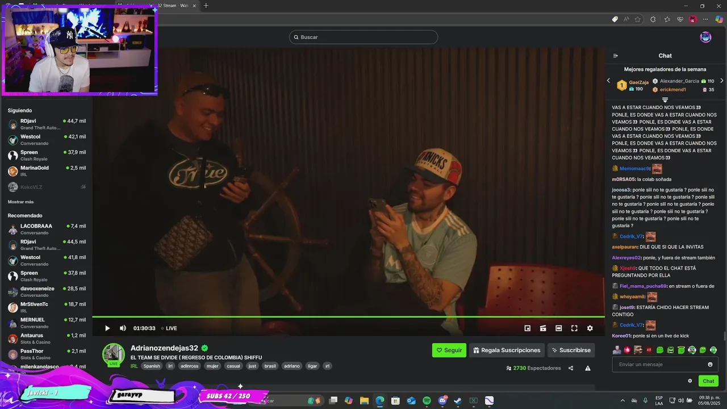The image size is (727, 409).
Task: Open shopping tag icon in address bar
Action: pyautogui.click(x=615, y=19)
